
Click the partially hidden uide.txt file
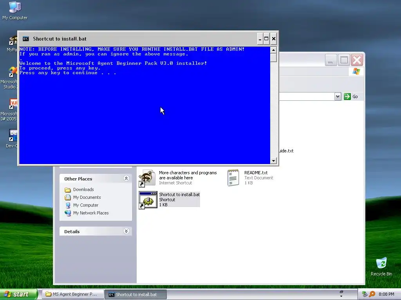click(286, 151)
